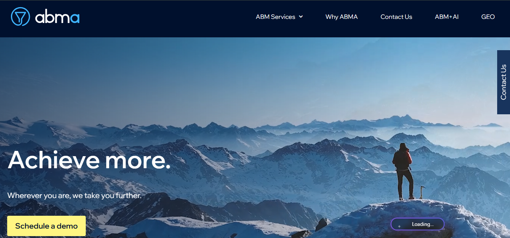Screen dimensions: 510x238
Task: Click the ice axe beside the hiker
Action: click(421, 192)
